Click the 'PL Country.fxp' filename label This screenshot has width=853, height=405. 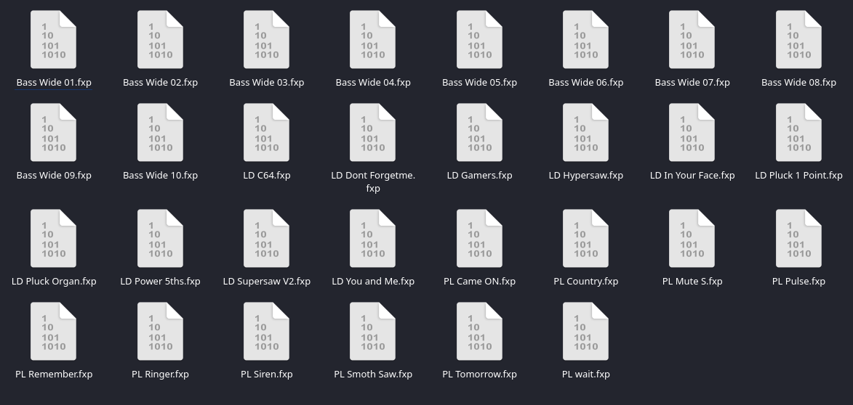coord(585,281)
